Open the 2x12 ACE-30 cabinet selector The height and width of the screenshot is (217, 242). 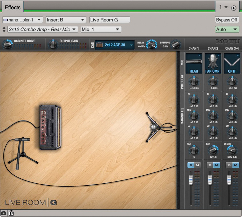click(x=114, y=45)
